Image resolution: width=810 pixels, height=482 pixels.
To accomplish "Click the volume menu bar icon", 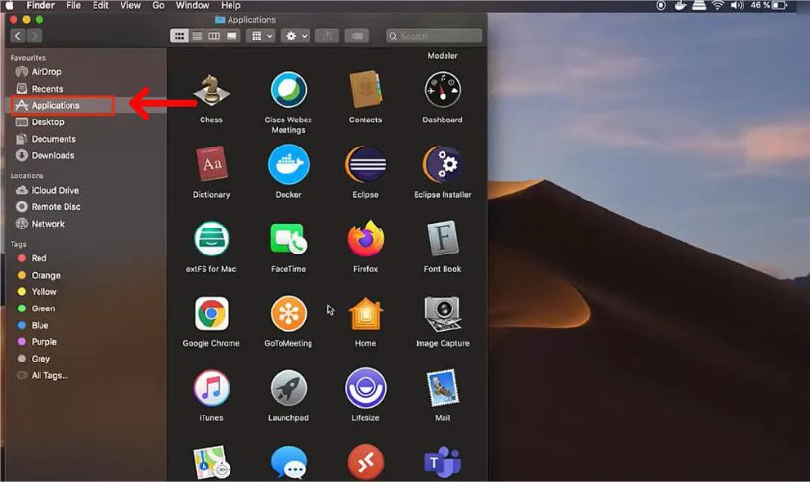I will (x=737, y=5).
